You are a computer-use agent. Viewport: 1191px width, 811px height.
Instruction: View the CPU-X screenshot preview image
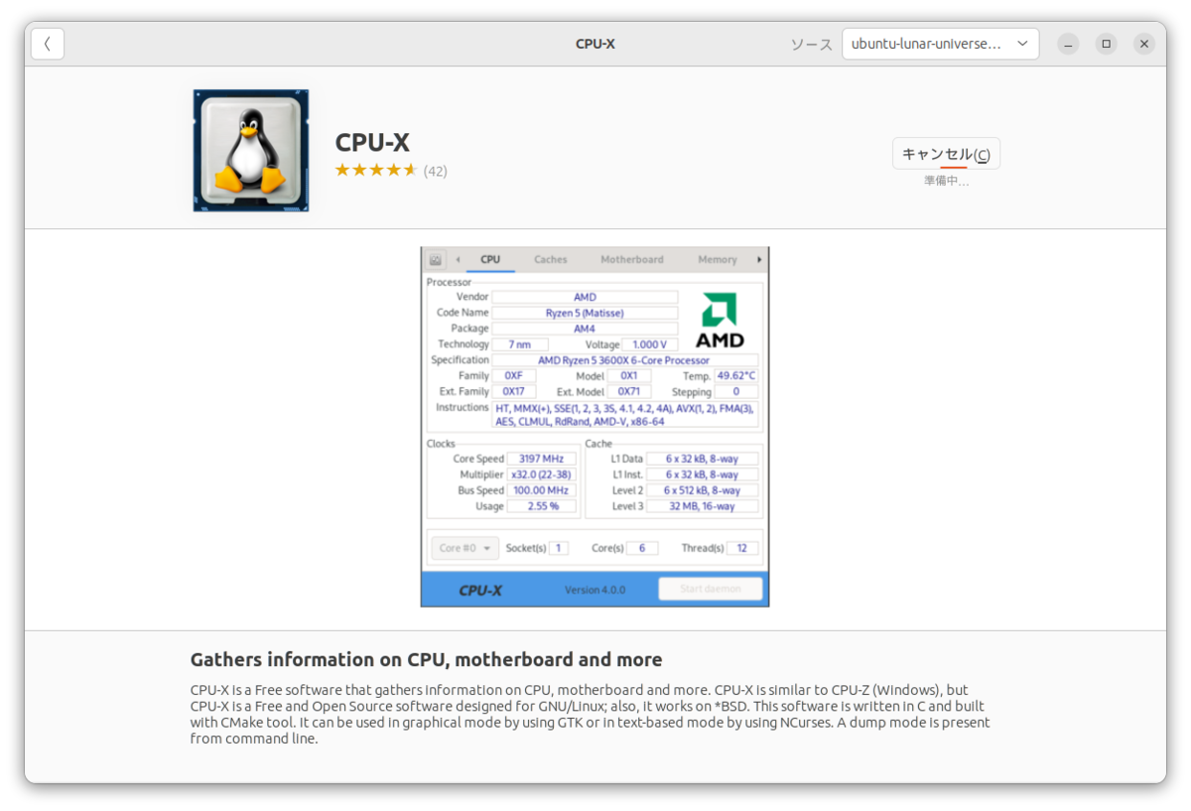click(x=595, y=427)
